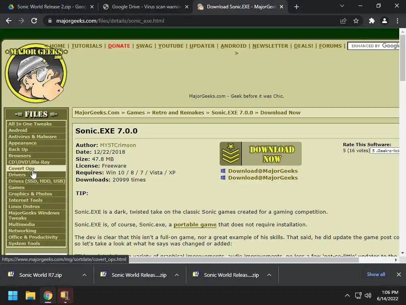Image resolution: width=406 pixels, height=305 pixels.
Task: Open the Extensions puzzle icon
Action: (372, 21)
